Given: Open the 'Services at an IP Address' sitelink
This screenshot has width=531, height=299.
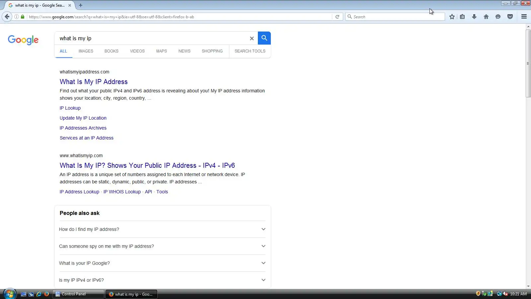Looking at the screenshot, I should (87, 138).
